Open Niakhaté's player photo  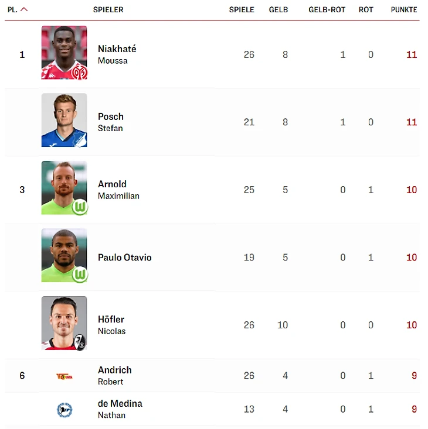64,53
